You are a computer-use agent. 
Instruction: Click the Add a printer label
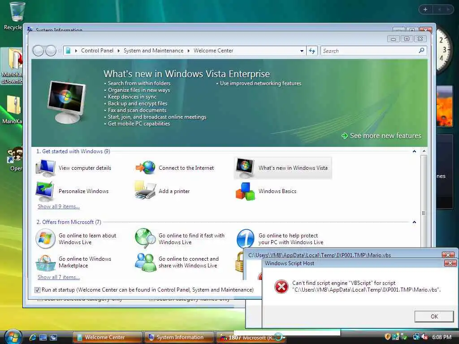(x=174, y=191)
